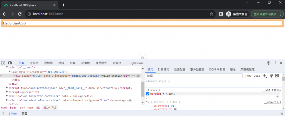This screenshot has width=285, height=116.
Task: Expand the nuxt-devtools-container div
Action: coord(7,100)
